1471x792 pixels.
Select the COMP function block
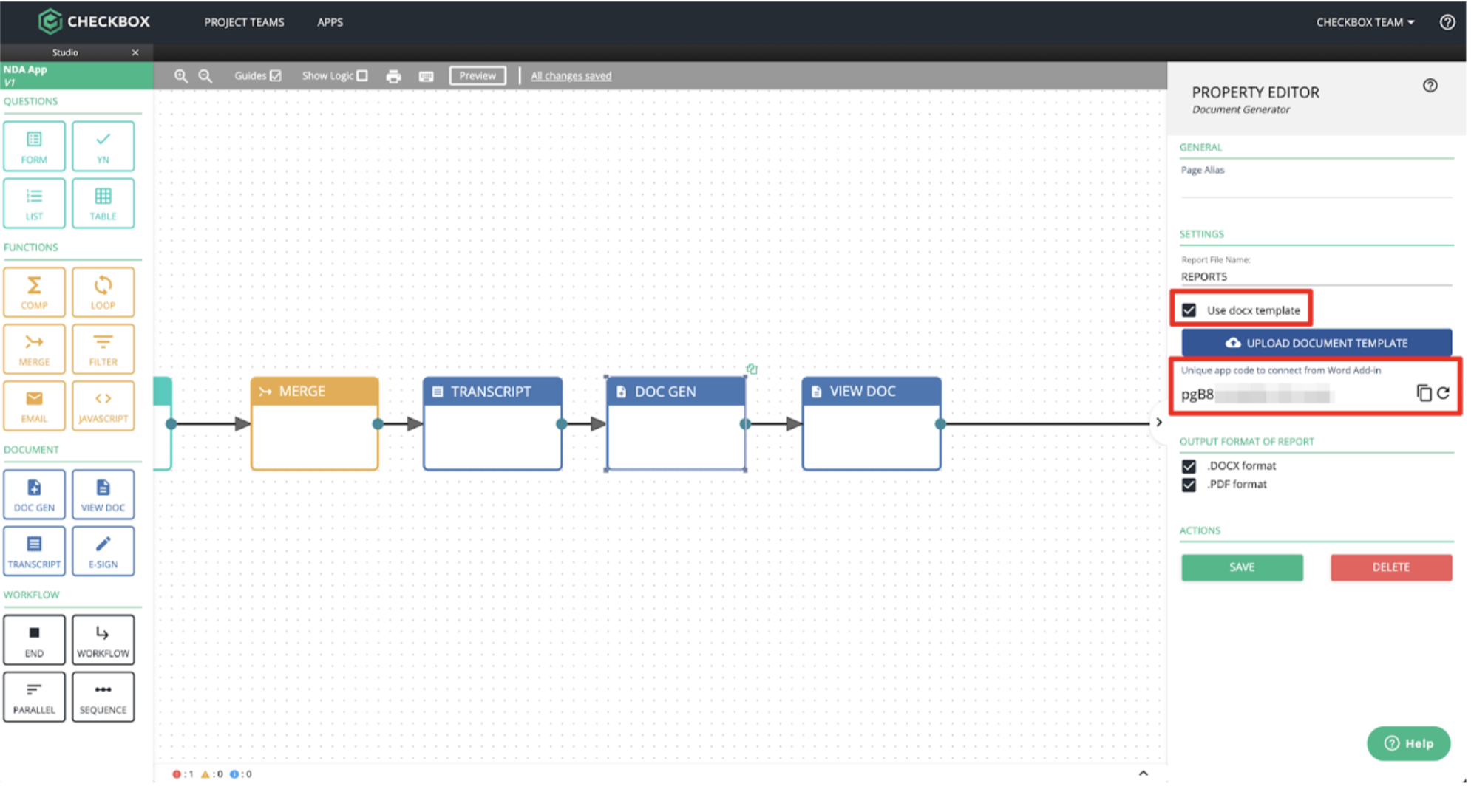click(x=34, y=292)
